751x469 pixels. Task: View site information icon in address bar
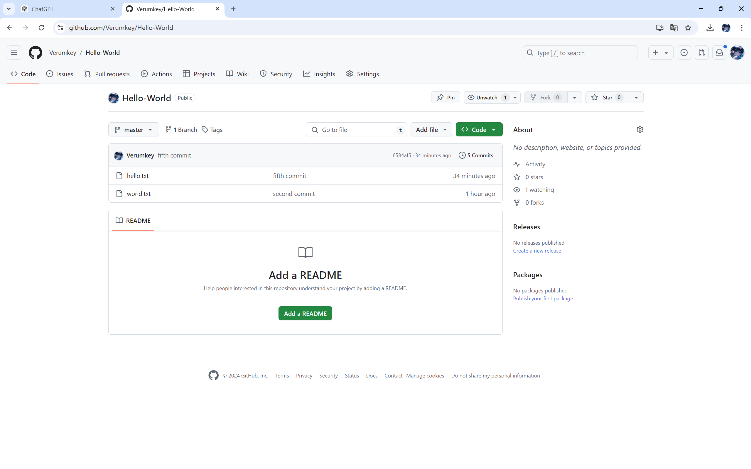tap(60, 28)
